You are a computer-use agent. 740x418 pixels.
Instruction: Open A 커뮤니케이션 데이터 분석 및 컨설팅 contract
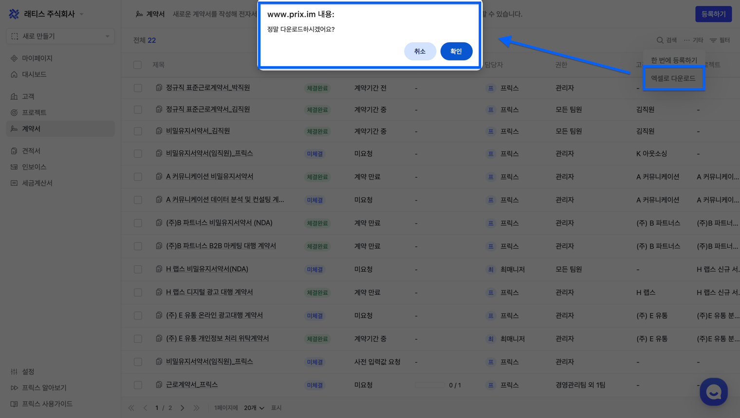pyautogui.click(x=225, y=200)
